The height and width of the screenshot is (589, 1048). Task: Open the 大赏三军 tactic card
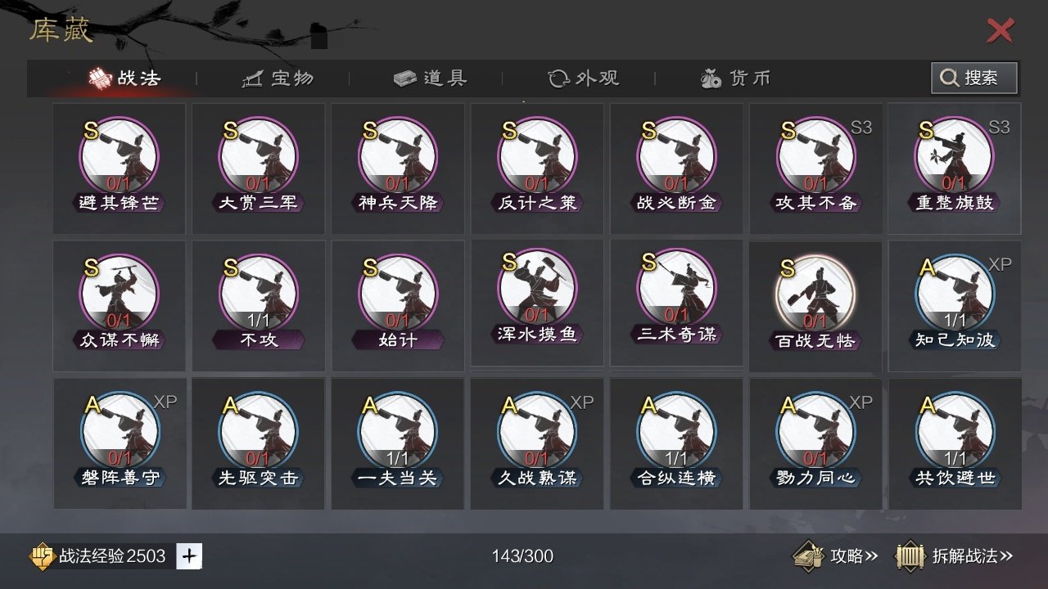(258, 168)
